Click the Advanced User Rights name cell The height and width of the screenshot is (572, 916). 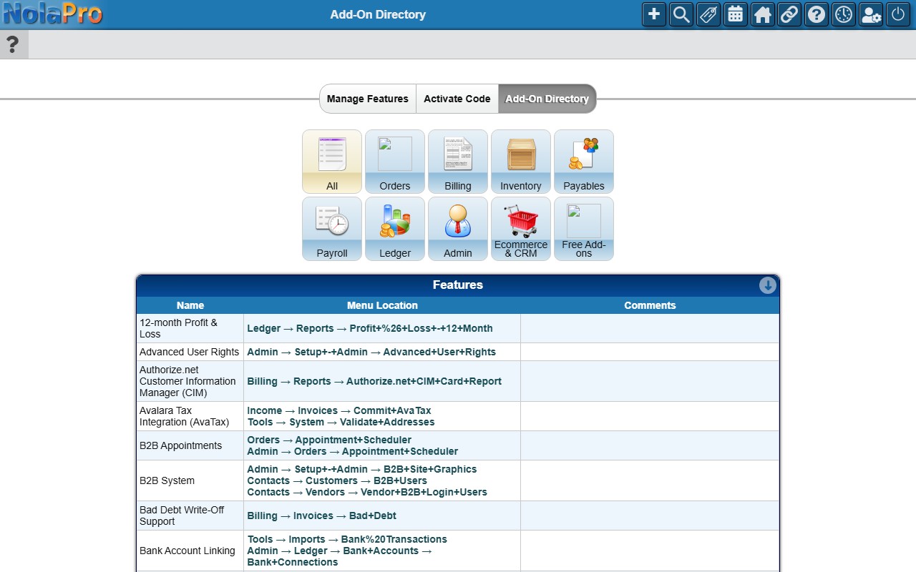(190, 352)
